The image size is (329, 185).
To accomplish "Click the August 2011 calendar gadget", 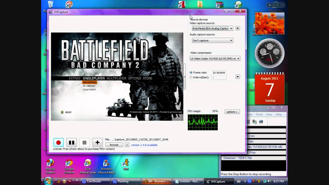I will pyautogui.click(x=270, y=88).
